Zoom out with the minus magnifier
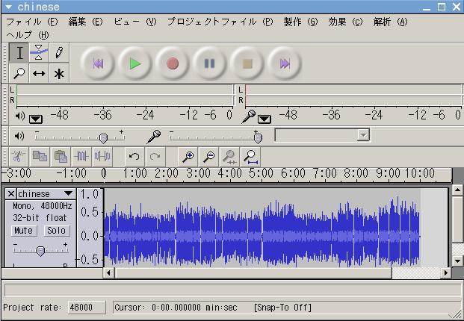The height and width of the screenshot is (321, 464). pyautogui.click(x=208, y=156)
